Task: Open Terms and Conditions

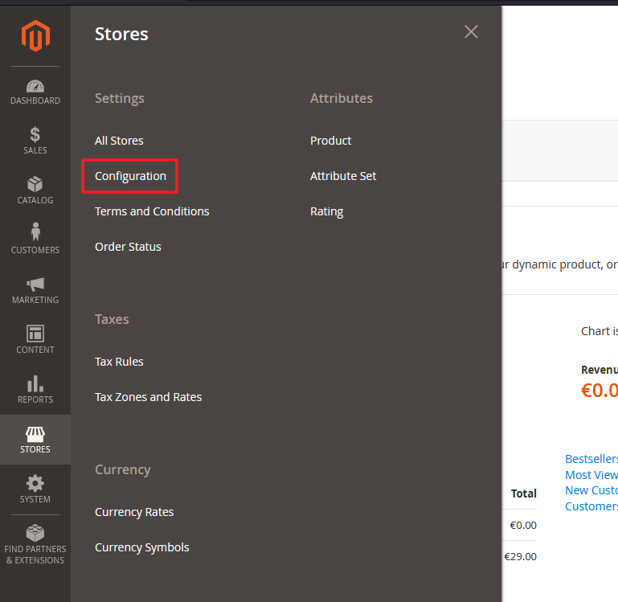Action: pos(152,211)
